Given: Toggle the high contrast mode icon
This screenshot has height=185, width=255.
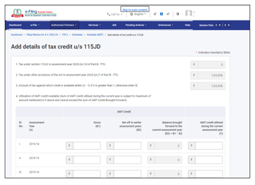Looking at the screenshot, I should [x=177, y=14].
